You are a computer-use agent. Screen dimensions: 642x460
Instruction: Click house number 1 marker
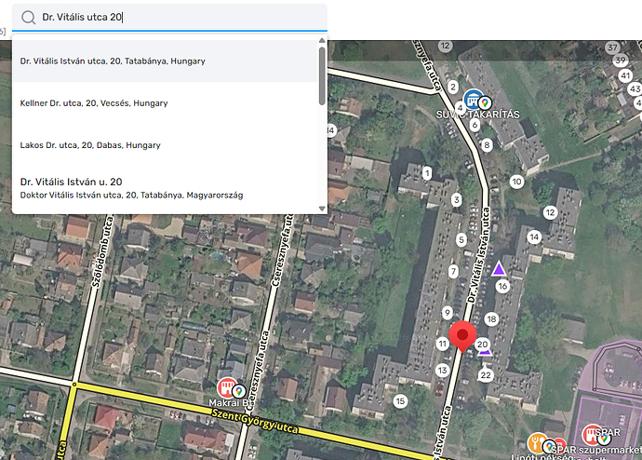tap(427, 173)
